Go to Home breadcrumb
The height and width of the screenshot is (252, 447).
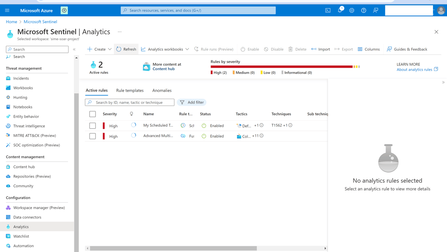click(11, 22)
